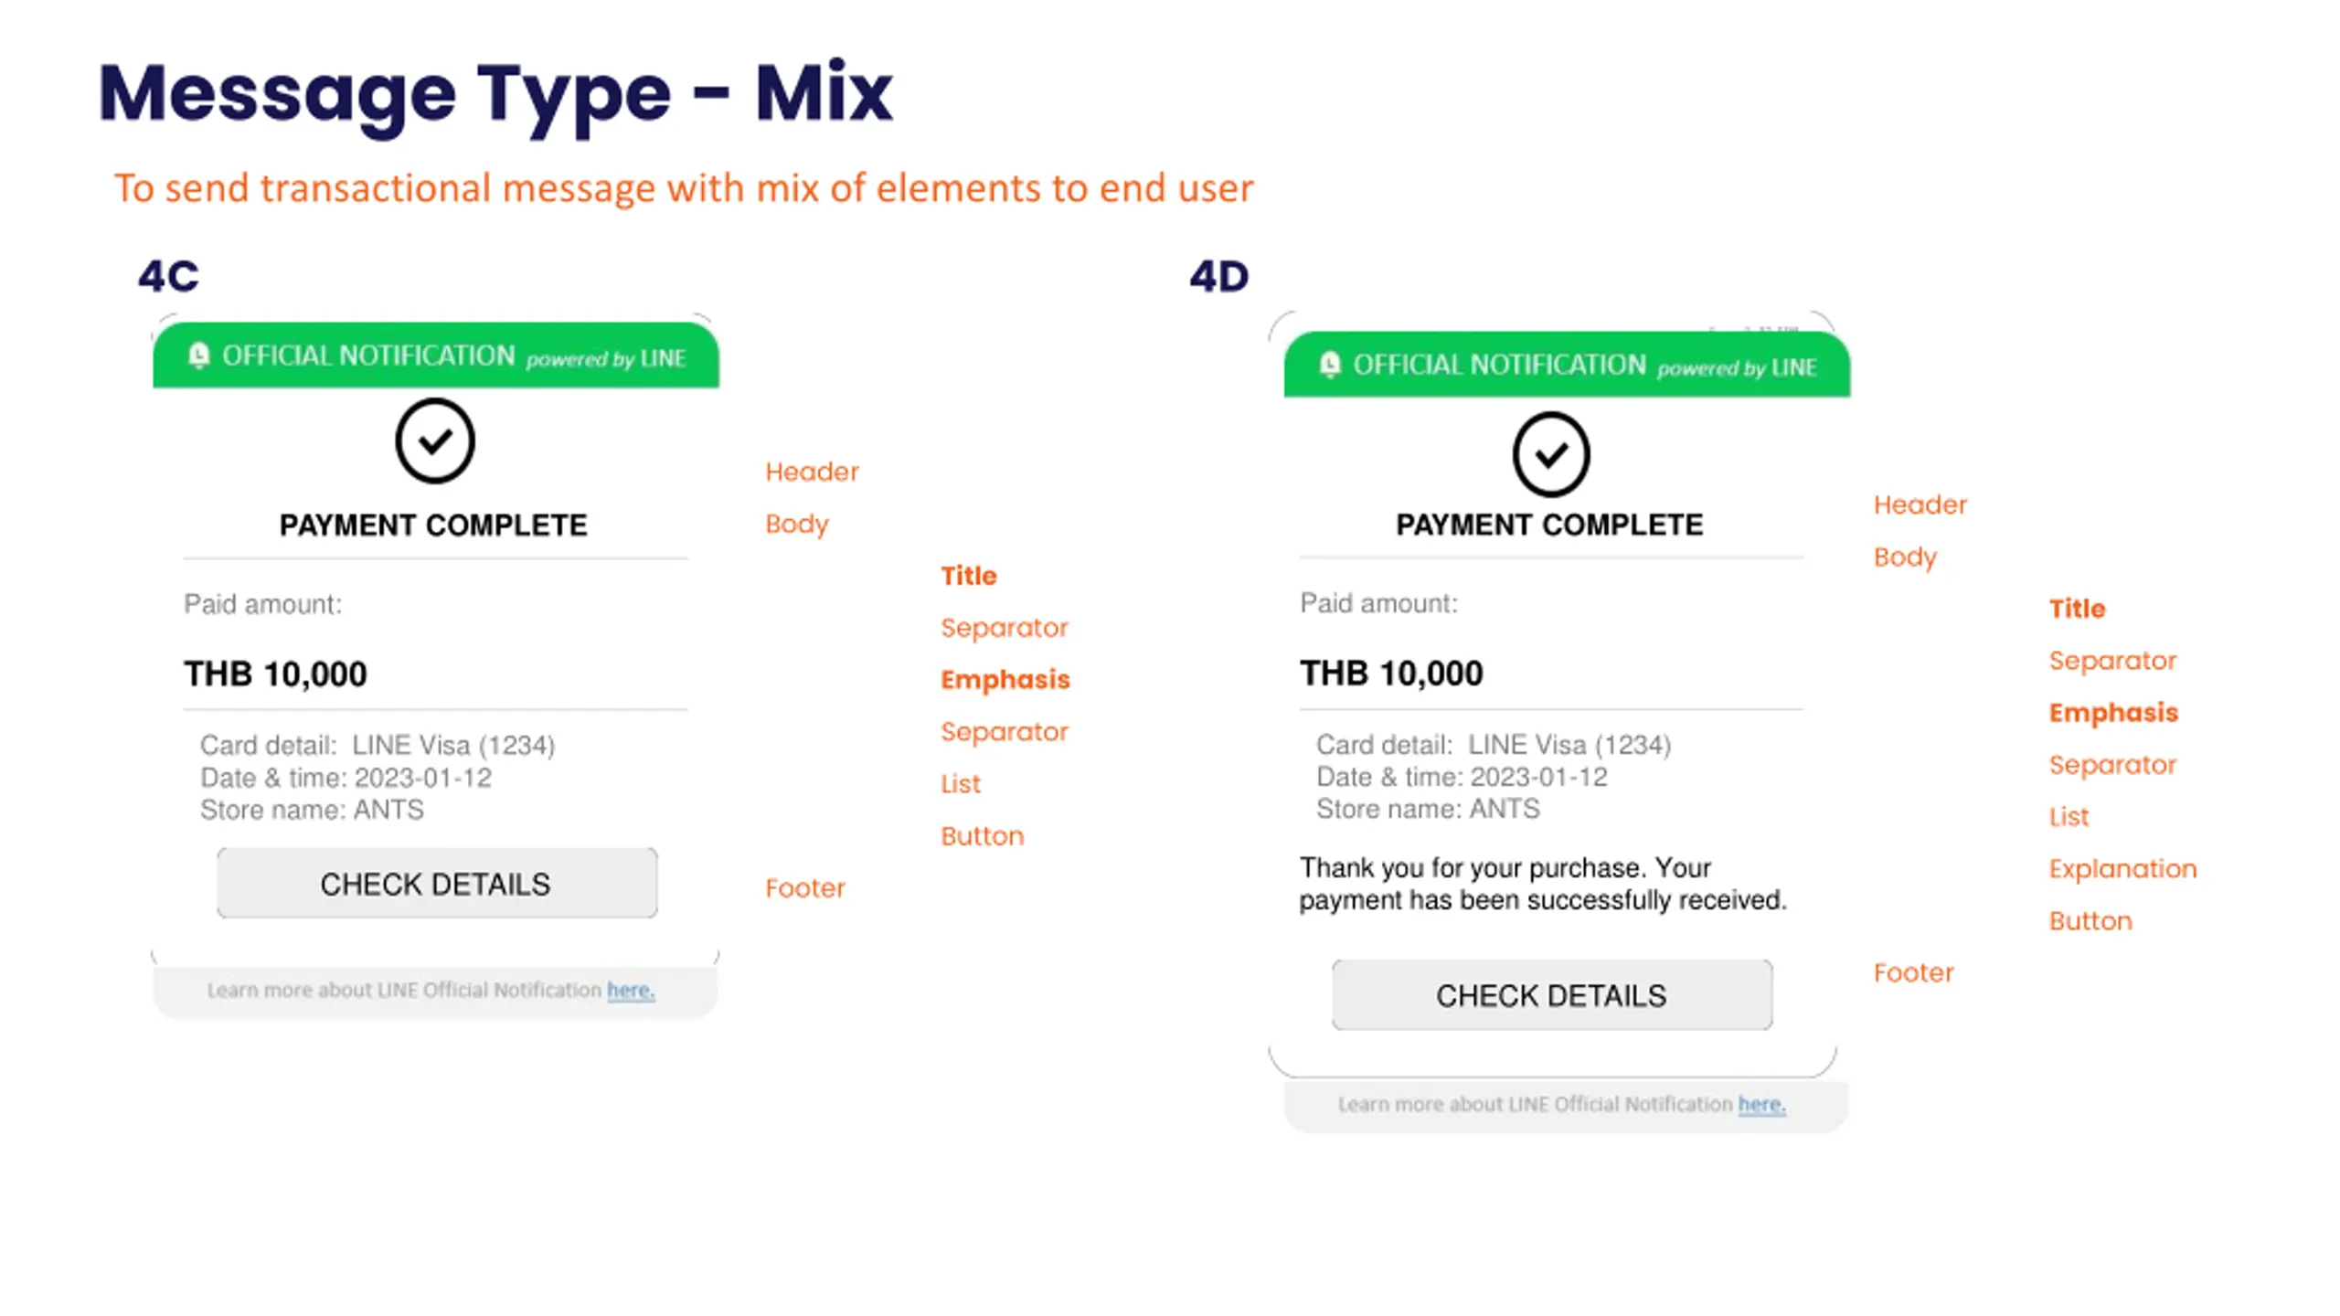
Task: Click the bold Title label beside 4D
Action: (2076, 609)
